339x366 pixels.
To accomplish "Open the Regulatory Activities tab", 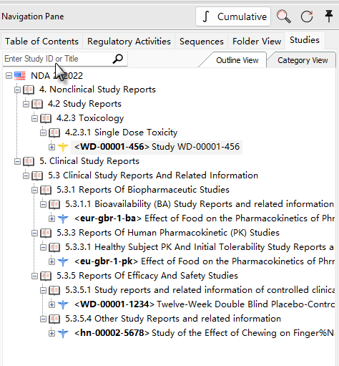I will [129, 42].
